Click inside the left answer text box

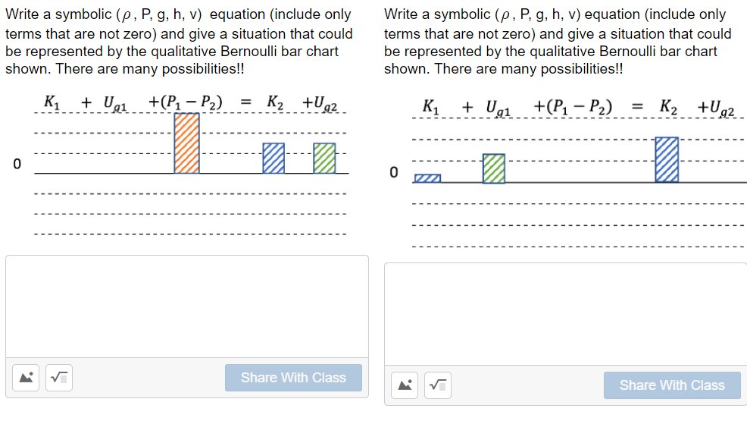coord(186,306)
